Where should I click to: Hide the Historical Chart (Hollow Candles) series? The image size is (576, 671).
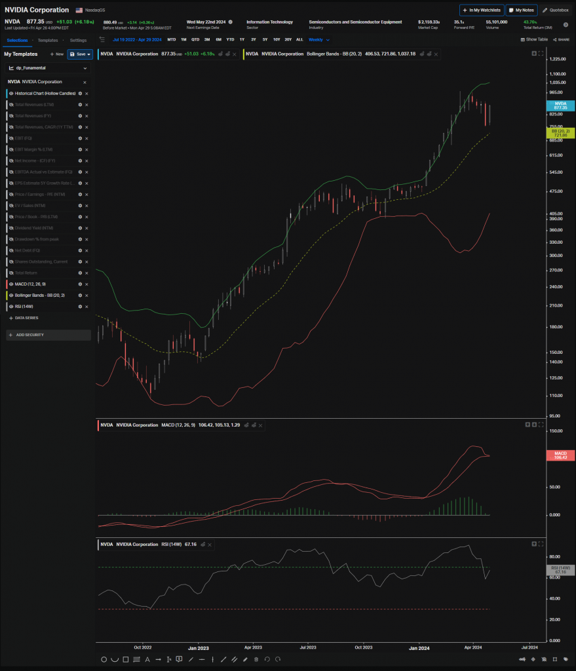tap(11, 93)
